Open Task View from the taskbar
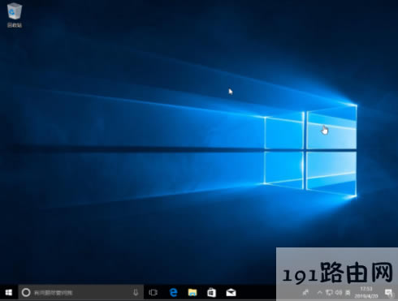The height and width of the screenshot is (301, 398). click(153, 292)
